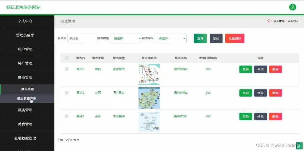
Task: Click the 五A景点 level cell
Action: click(119, 93)
